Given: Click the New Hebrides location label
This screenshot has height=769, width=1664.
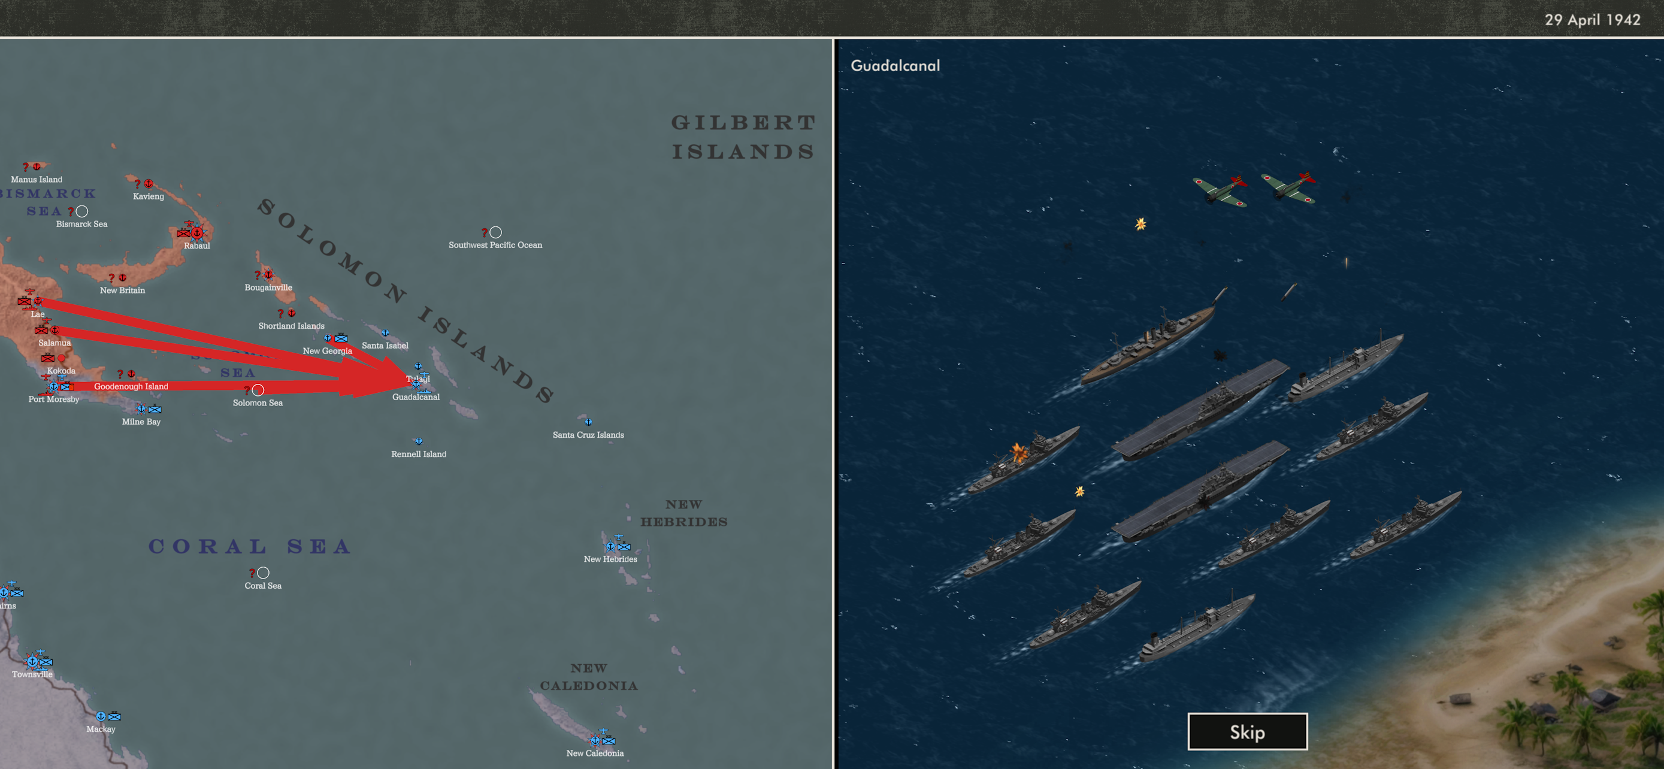Looking at the screenshot, I should pyautogui.click(x=610, y=559).
